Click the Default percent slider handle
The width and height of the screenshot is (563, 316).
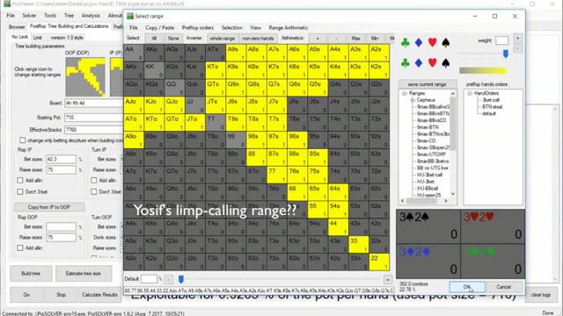(181, 279)
